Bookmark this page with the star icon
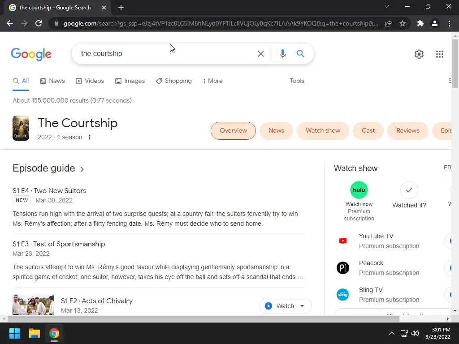The image size is (459, 344). [x=403, y=23]
